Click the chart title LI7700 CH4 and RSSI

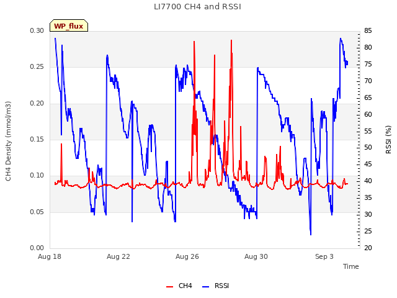[197, 7]
